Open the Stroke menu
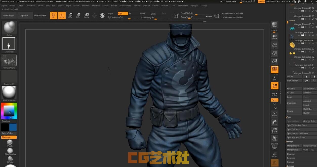Image resolution: width=317 pixels, height=167 pixels. (155, 6)
